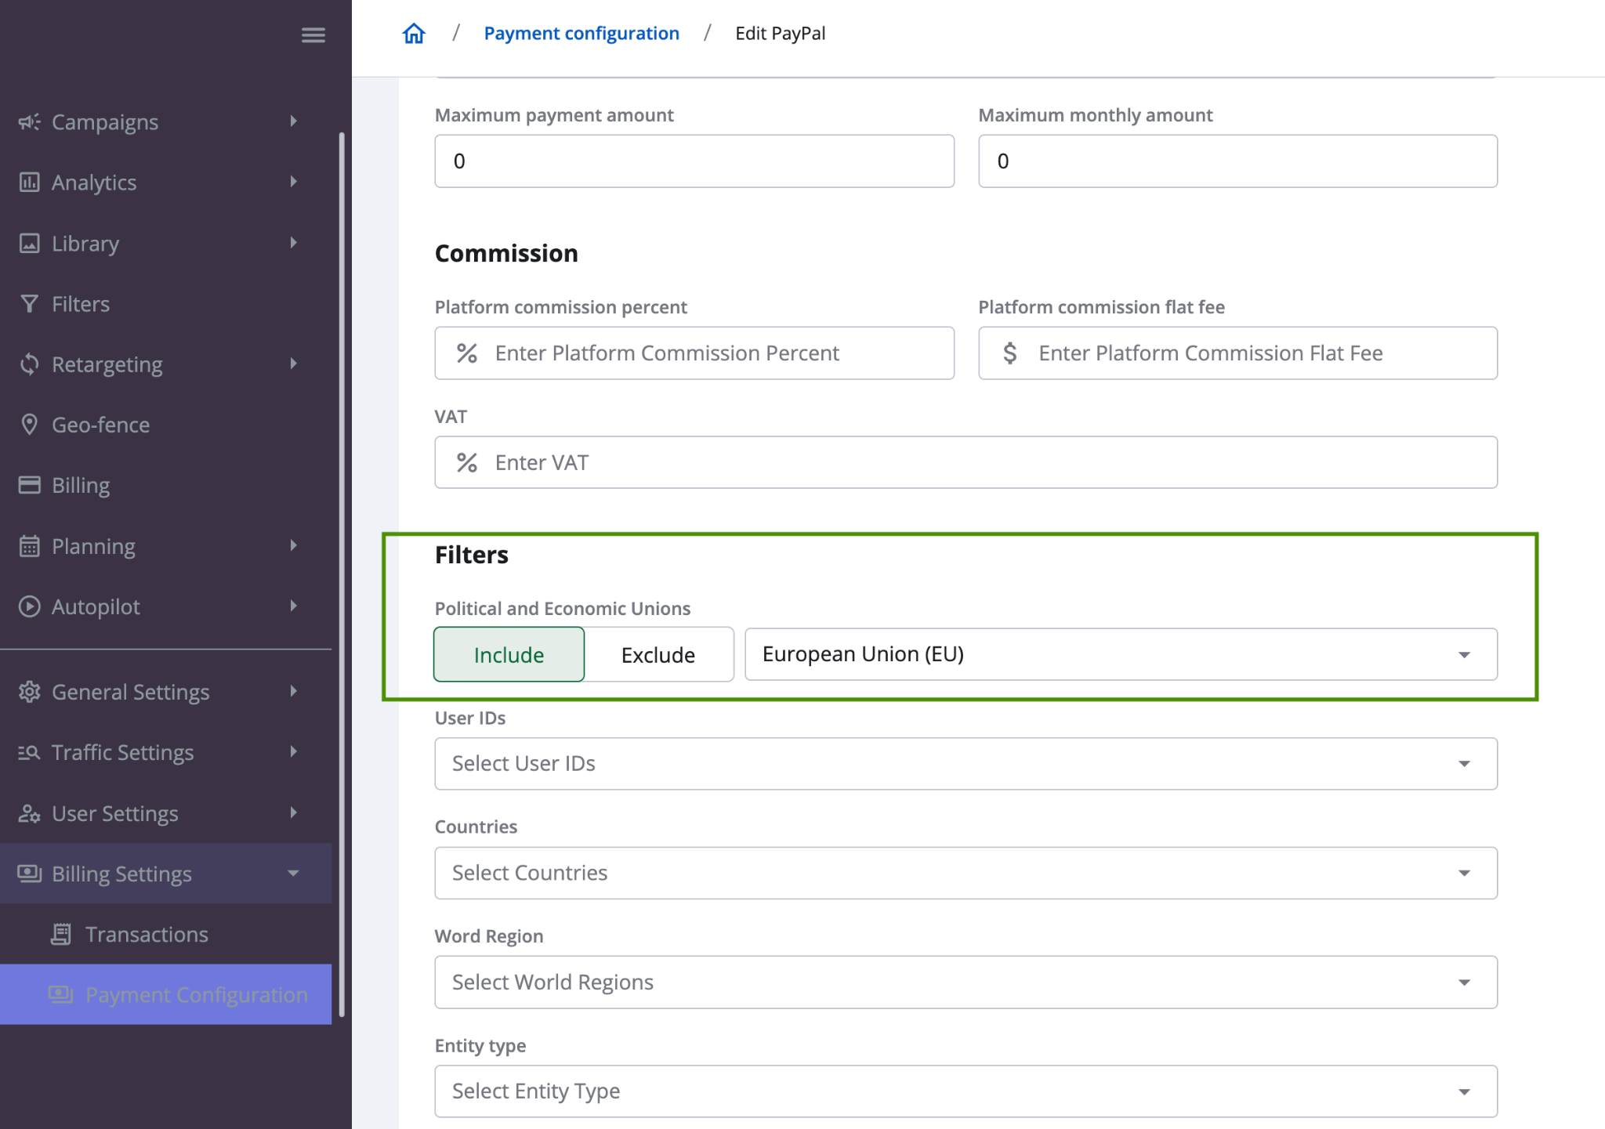
Task: Click the Autopilot play icon
Action: pyautogui.click(x=29, y=606)
